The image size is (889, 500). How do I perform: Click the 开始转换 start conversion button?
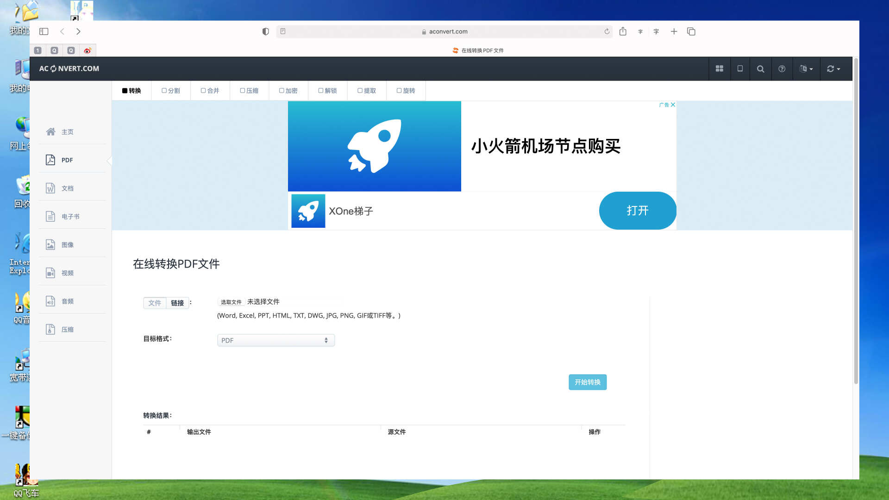click(588, 382)
